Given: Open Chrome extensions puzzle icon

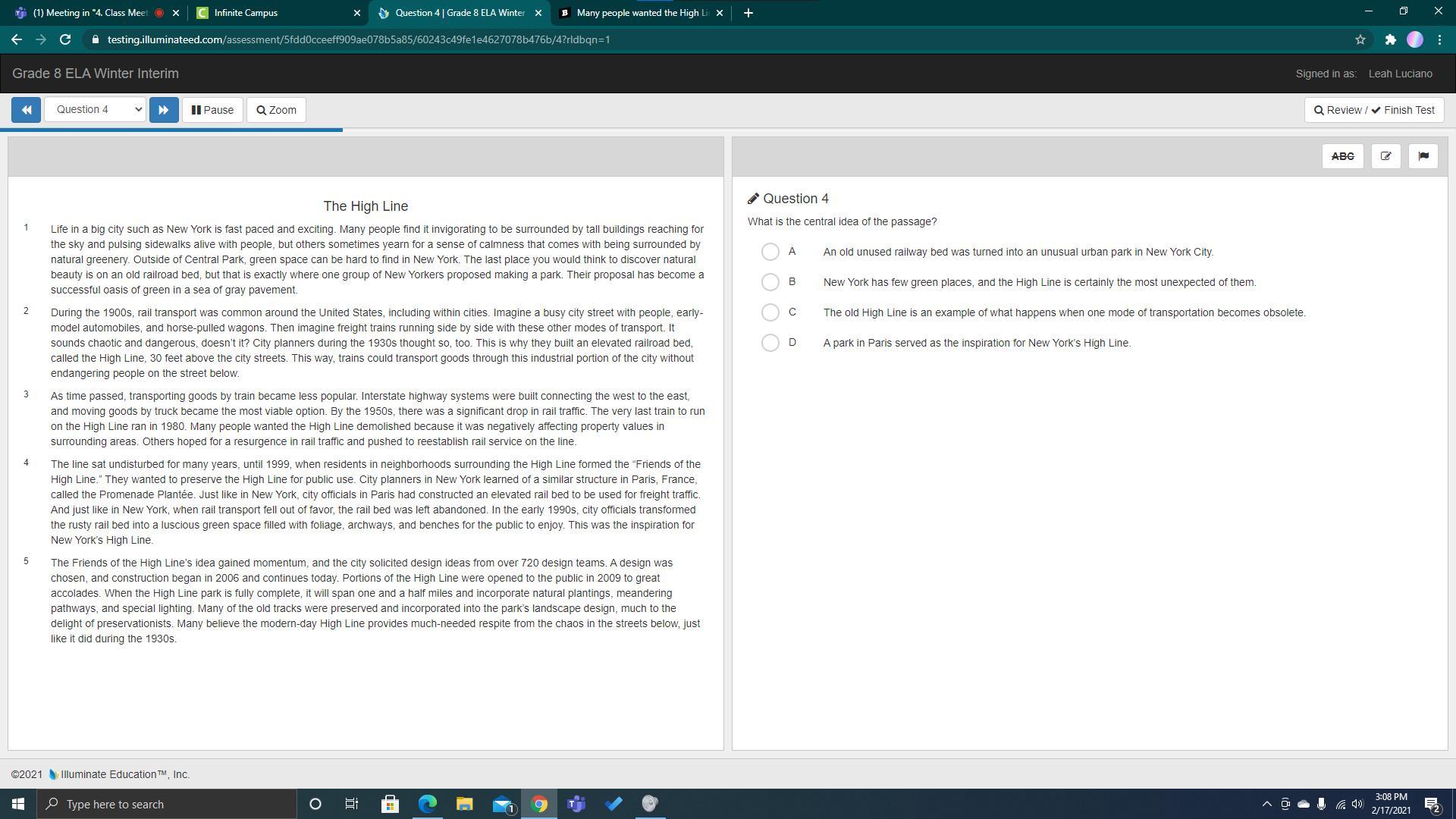Looking at the screenshot, I should click(1390, 39).
